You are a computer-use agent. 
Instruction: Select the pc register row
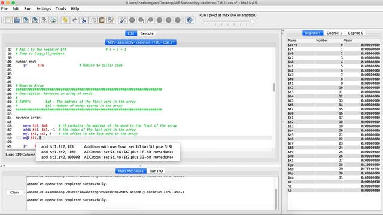334,182
